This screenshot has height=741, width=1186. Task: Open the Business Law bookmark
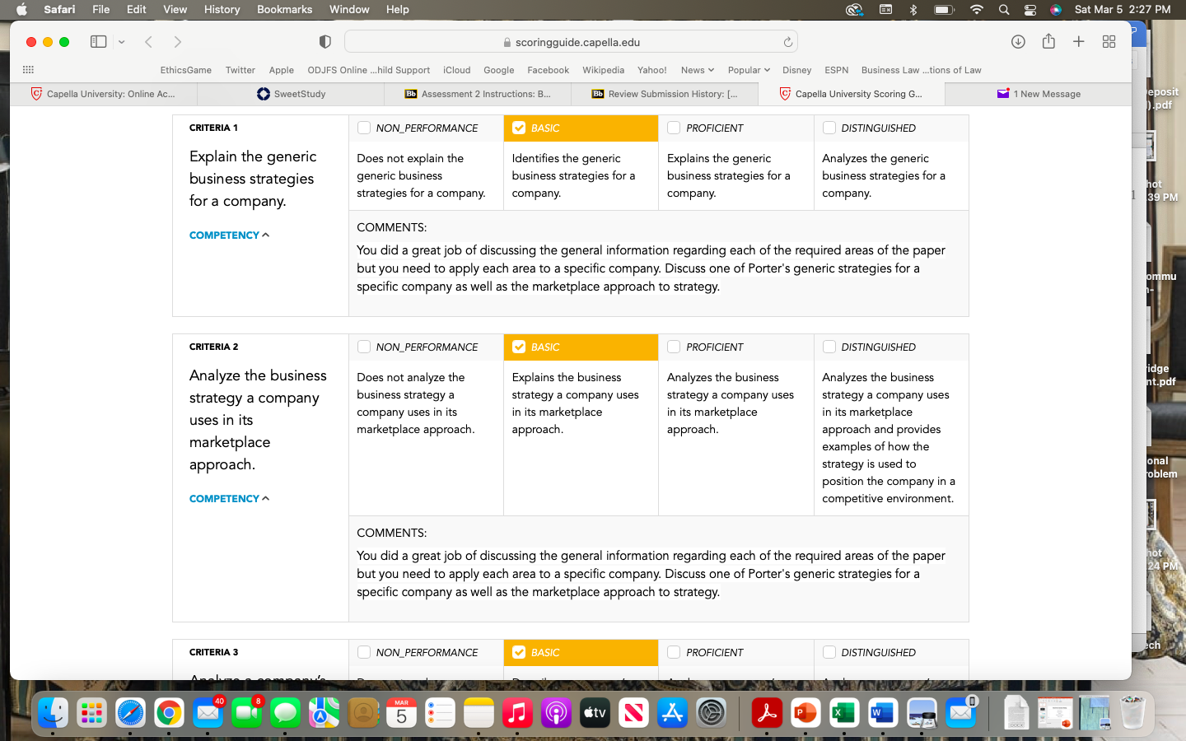pyautogui.click(x=922, y=70)
